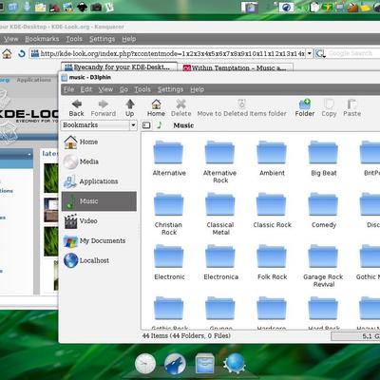Image resolution: width=380 pixels, height=380 pixels.
Task: Select the Comedy folder
Action: 324,211
